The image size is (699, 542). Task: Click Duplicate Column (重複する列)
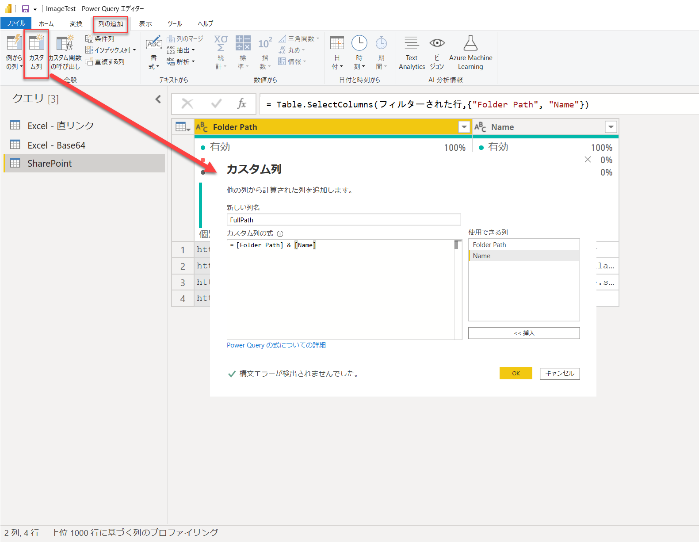[105, 62]
